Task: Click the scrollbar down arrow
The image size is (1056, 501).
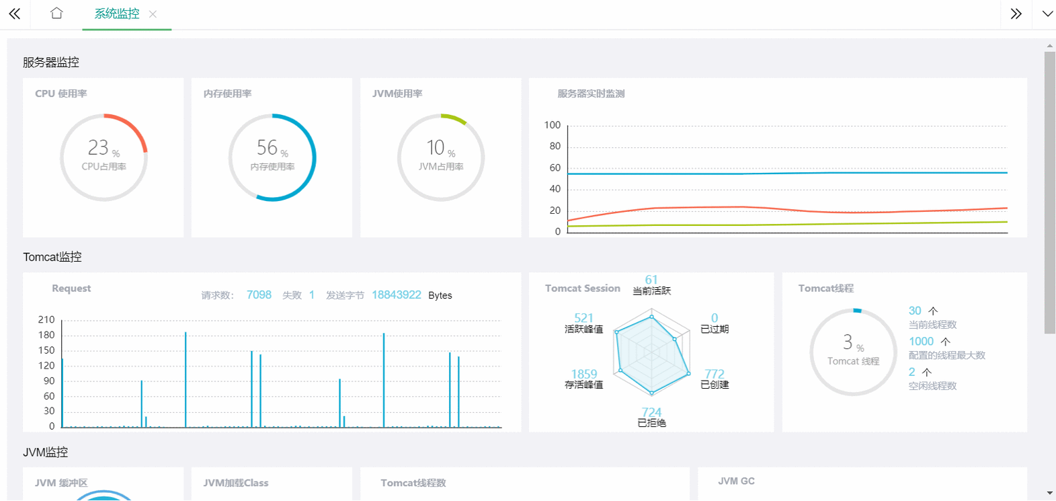Action: pyautogui.click(x=1050, y=494)
